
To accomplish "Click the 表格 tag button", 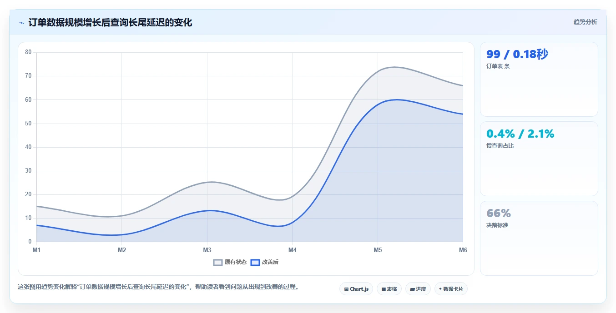I will pos(389,289).
